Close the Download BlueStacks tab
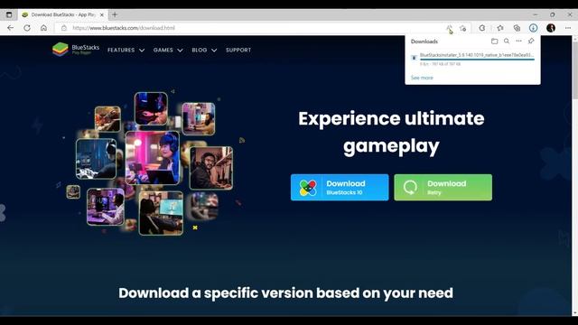The height and width of the screenshot is (325, 578). [102, 14]
